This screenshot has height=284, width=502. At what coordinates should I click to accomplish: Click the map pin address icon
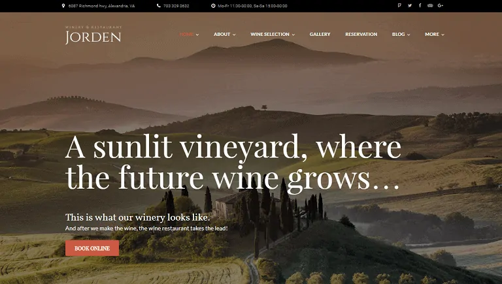pyautogui.click(x=63, y=6)
